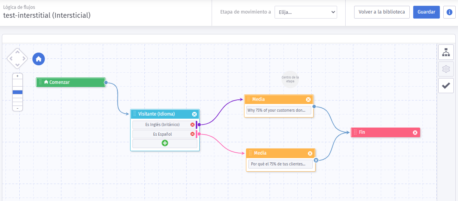Click zoom out minus on zoom slider
Screen dimensions: 458x201
[17, 108]
